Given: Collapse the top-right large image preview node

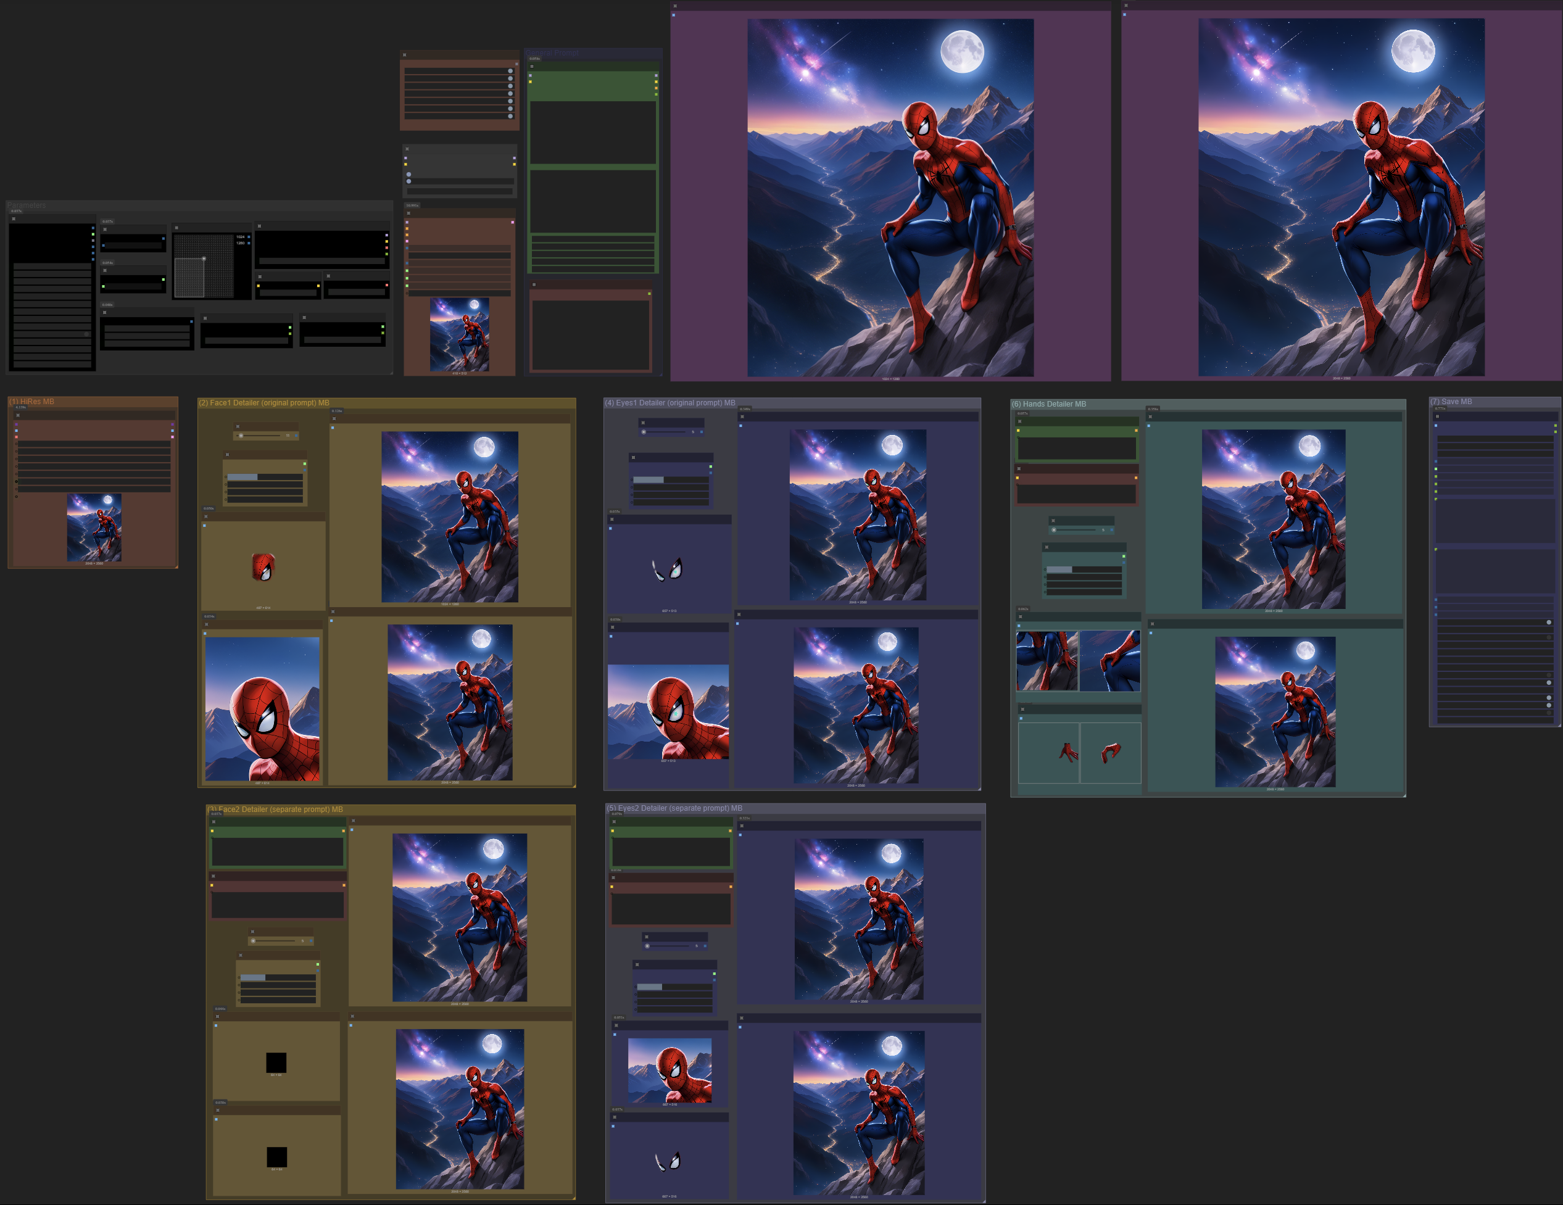Looking at the screenshot, I should tap(1126, 6).
